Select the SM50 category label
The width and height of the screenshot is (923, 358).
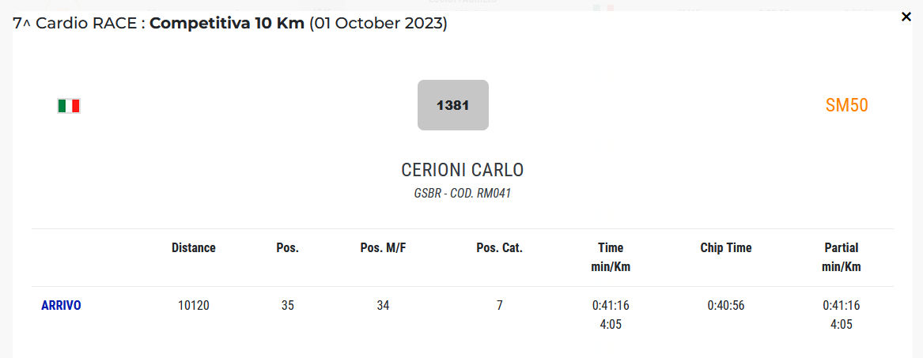[x=846, y=105]
